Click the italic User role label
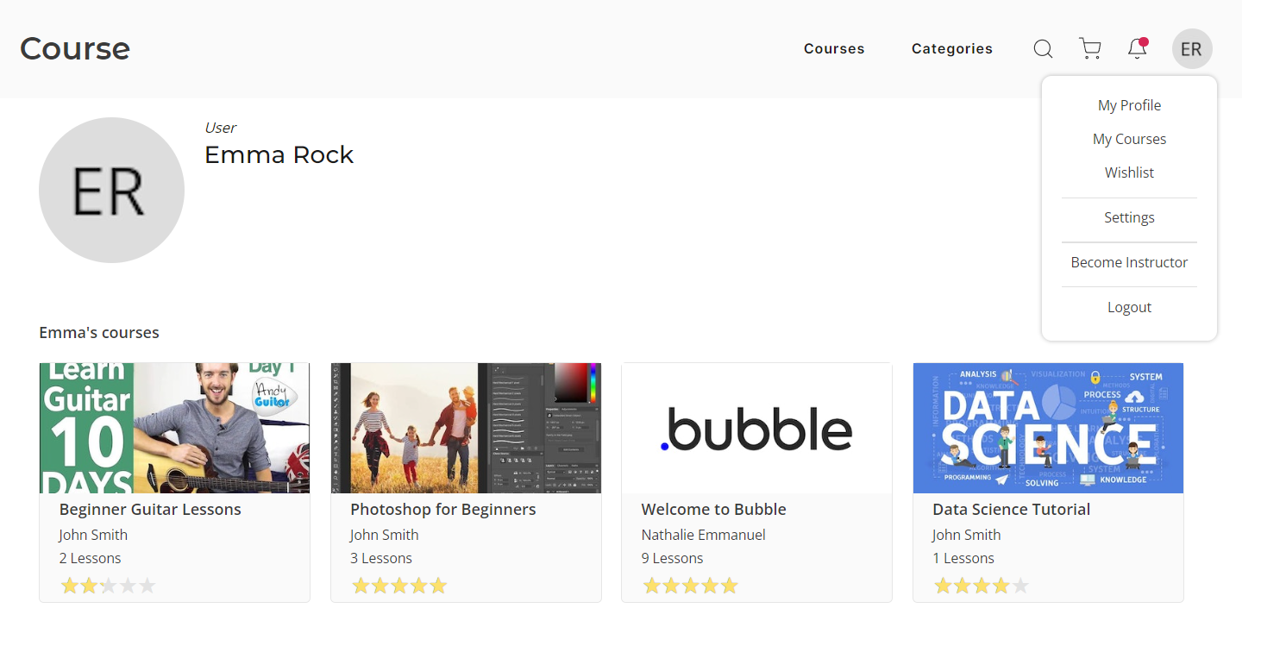 [x=220, y=128]
